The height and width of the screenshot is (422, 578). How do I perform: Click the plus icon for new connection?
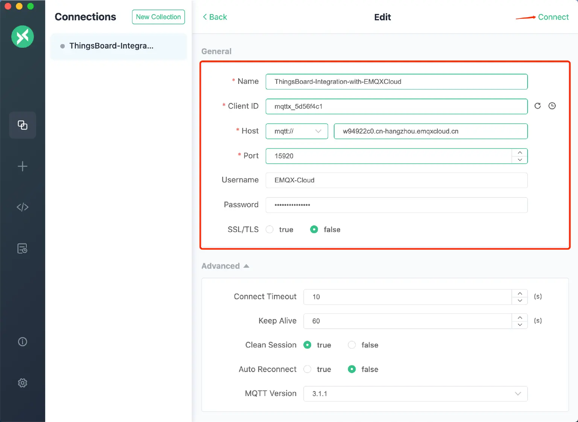(23, 166)
